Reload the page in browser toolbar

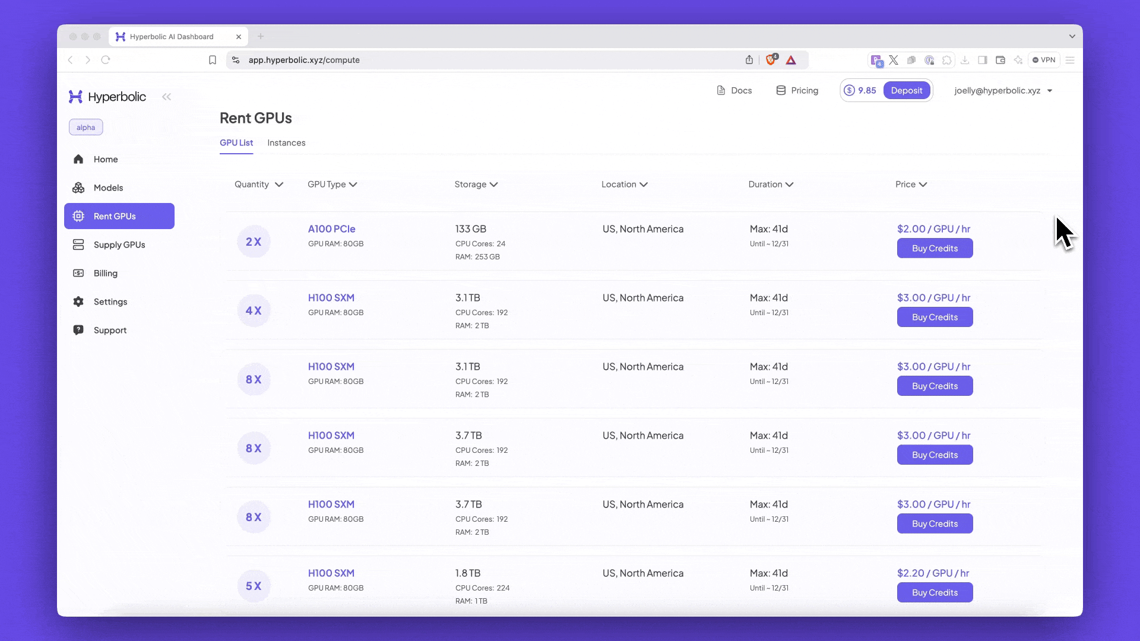(106, 60)
